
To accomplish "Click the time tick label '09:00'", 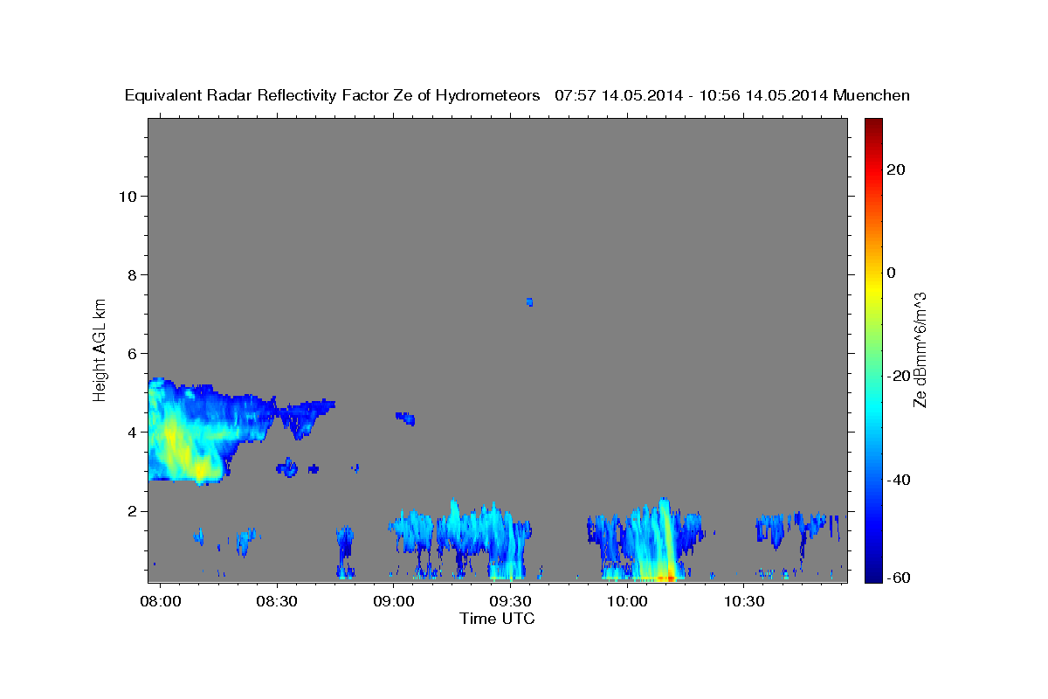I will click(394, 602).
